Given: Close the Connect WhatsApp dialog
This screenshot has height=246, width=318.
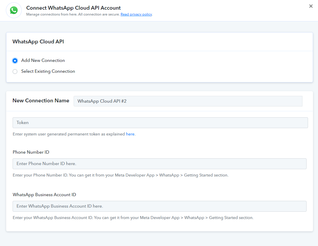Looking at the screenshot, I should tap(311, 6).
